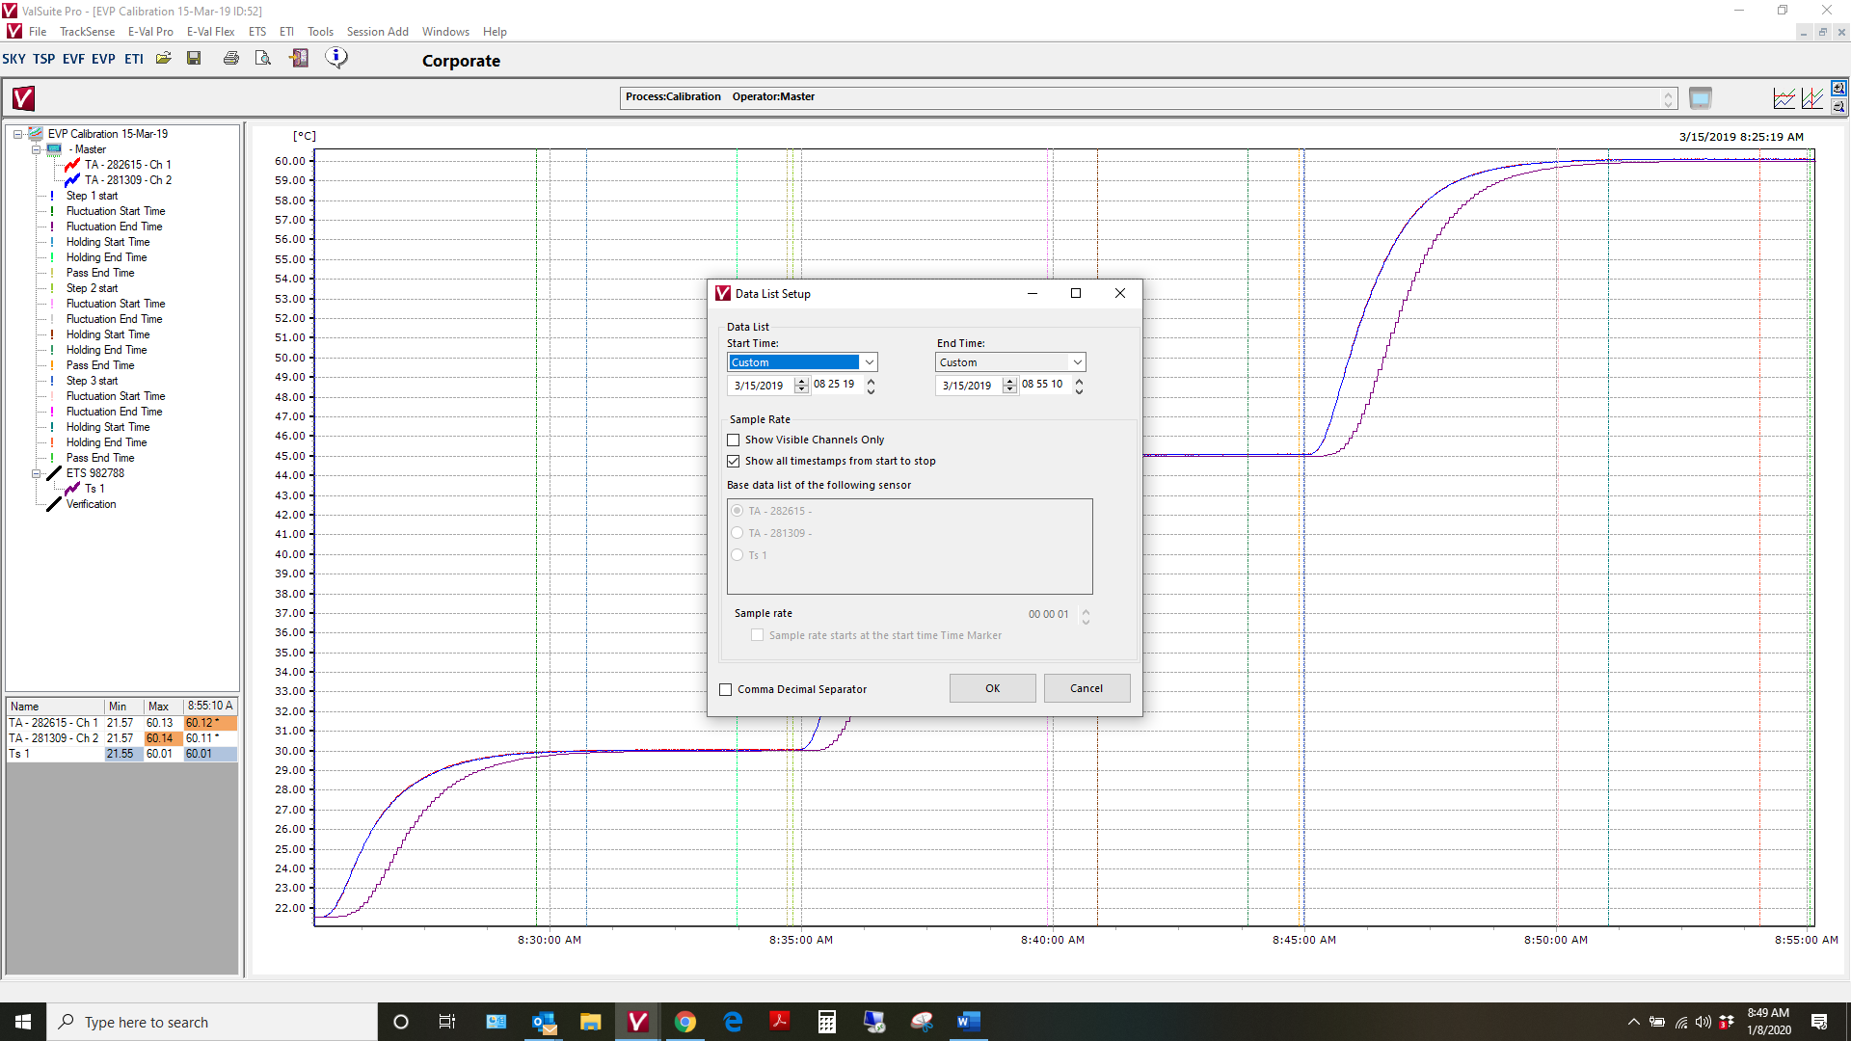Image resolution: width=1851 pixels, height=1041 pixels.
Task: Click the Windows Start button
Action: (23, 1022)
